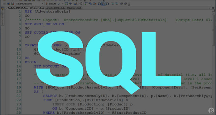This screenshot has height=115, width=216.
Task: Click Display Estimated Execution Plan icon
Action: [66, 4]
